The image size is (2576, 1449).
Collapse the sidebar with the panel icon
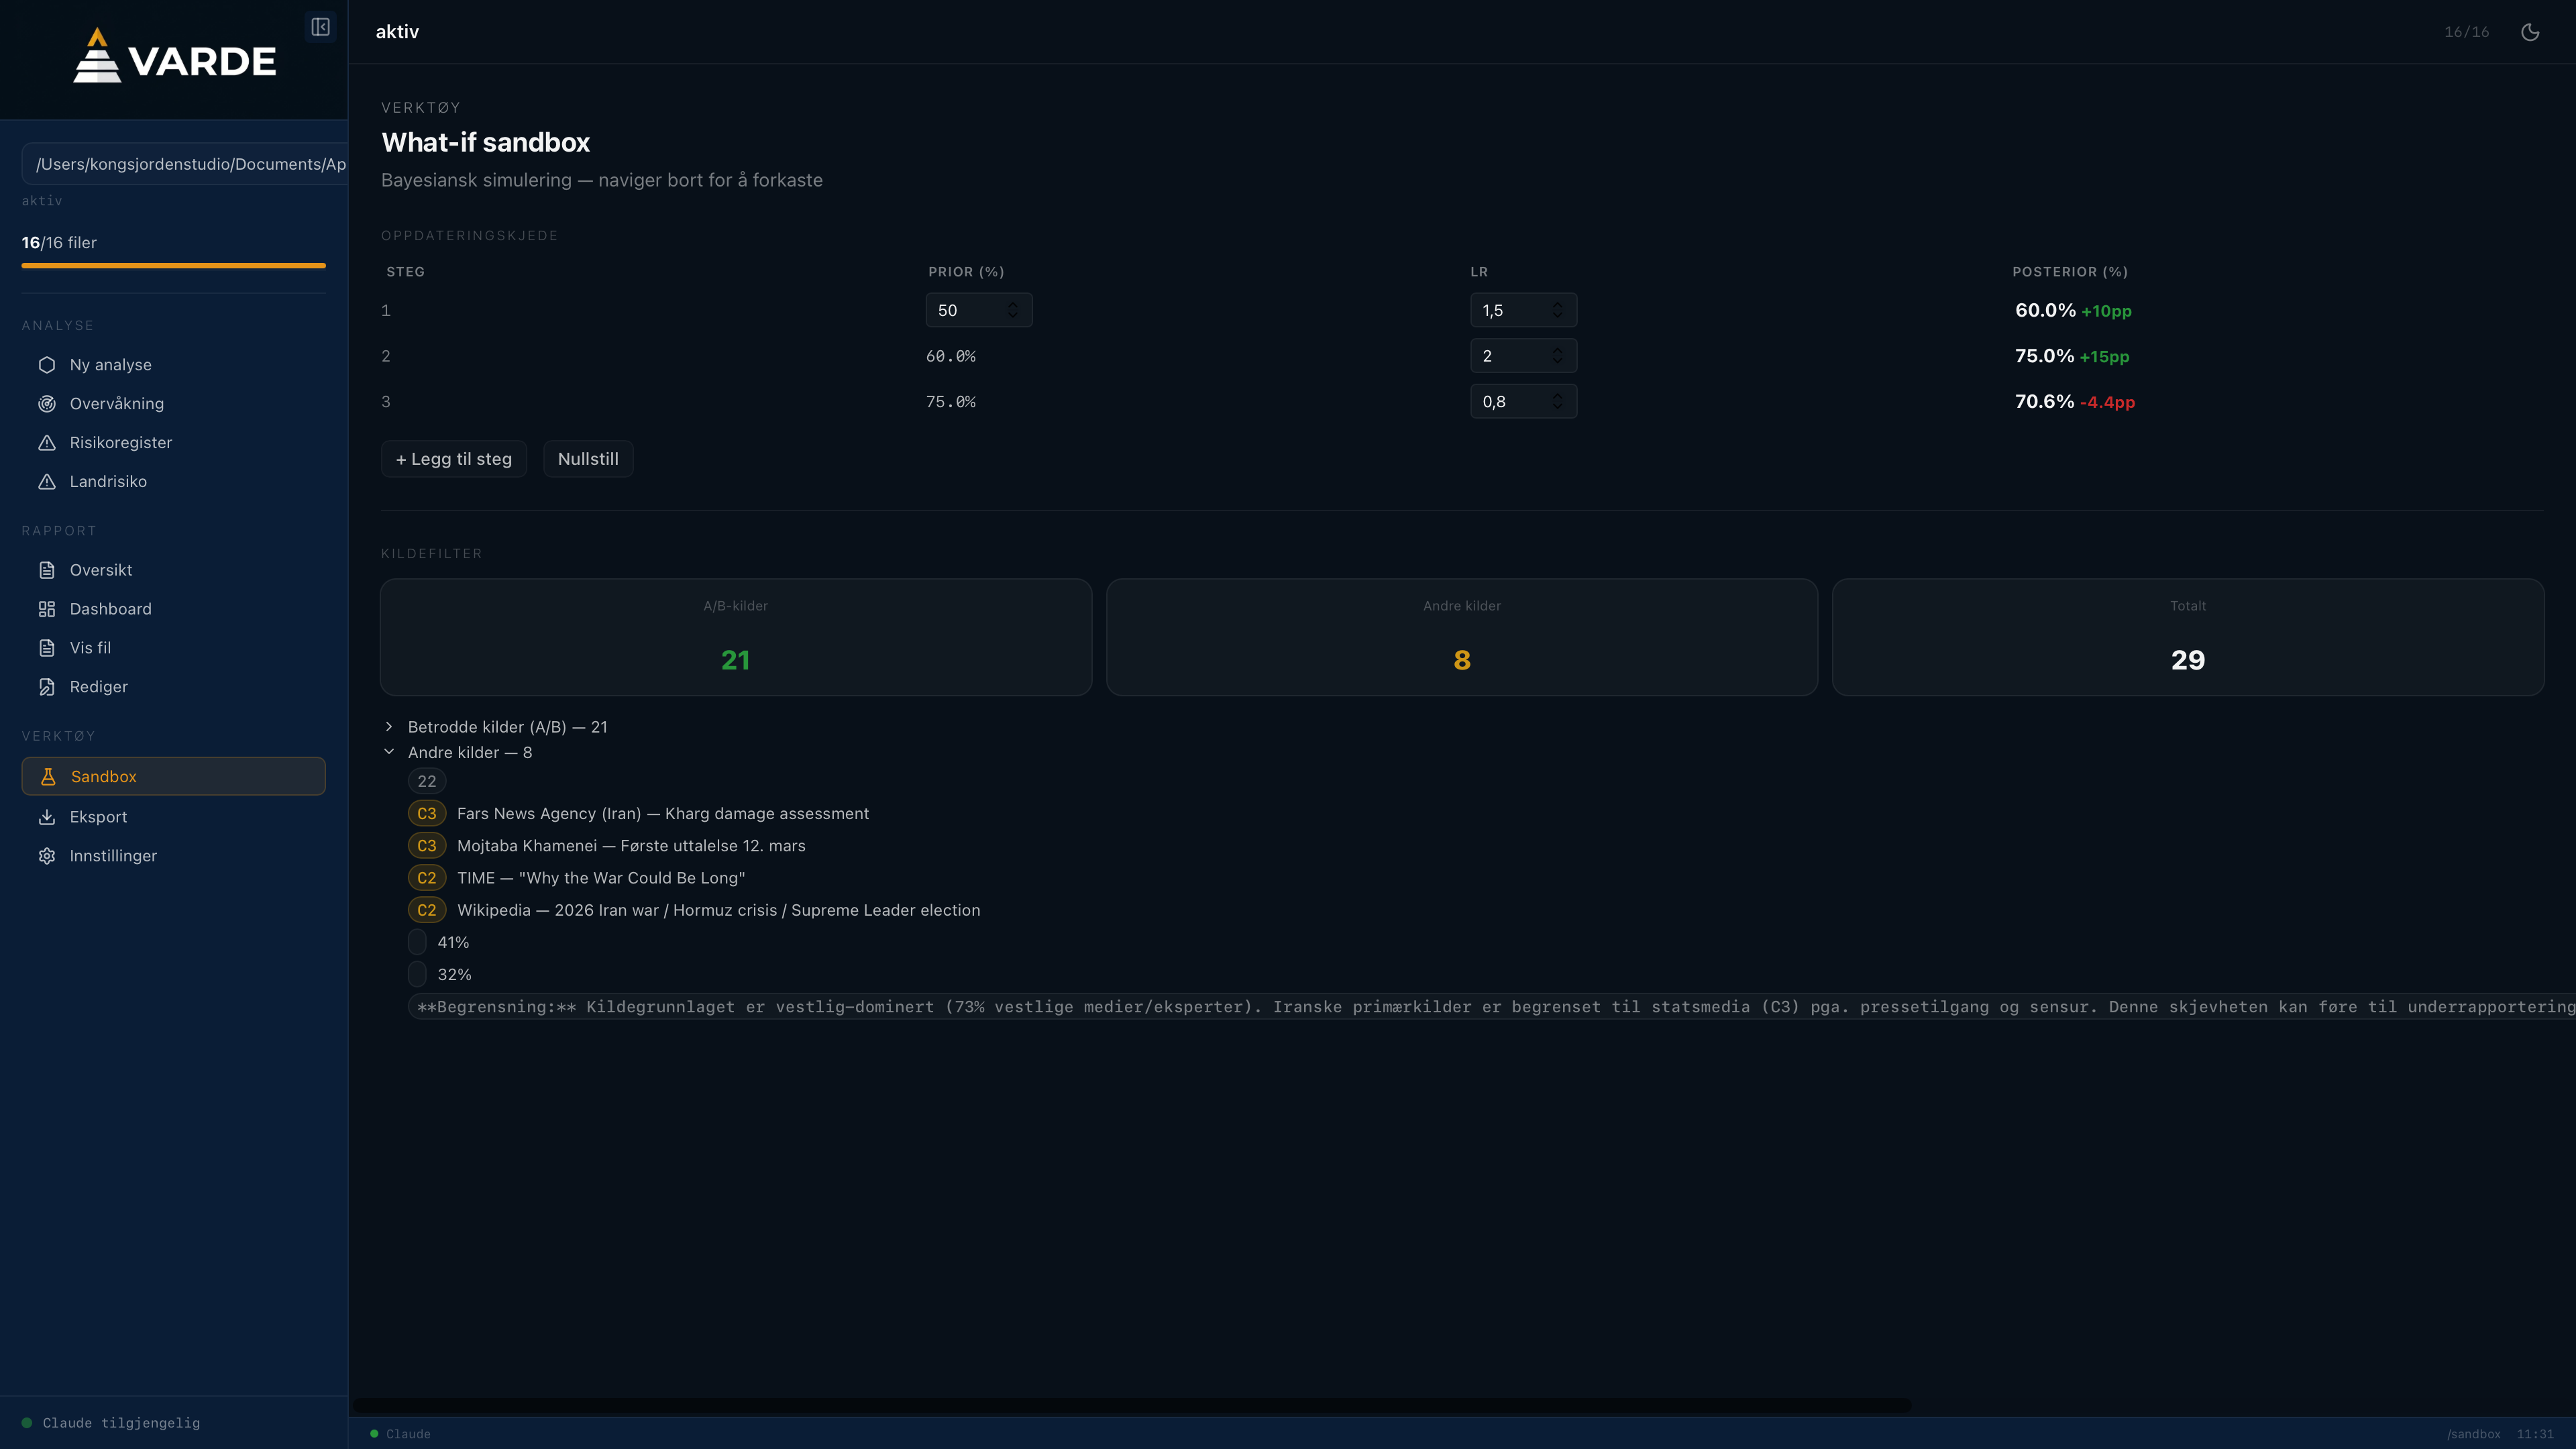tap(320, 27)
